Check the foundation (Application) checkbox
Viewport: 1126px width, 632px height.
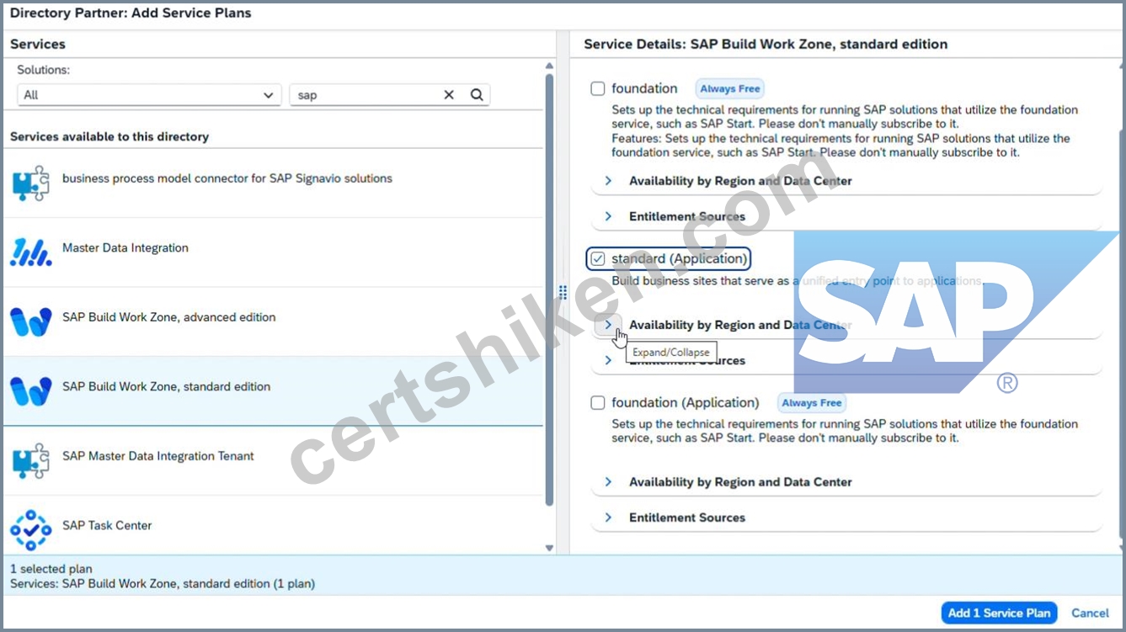pos(598,403)
